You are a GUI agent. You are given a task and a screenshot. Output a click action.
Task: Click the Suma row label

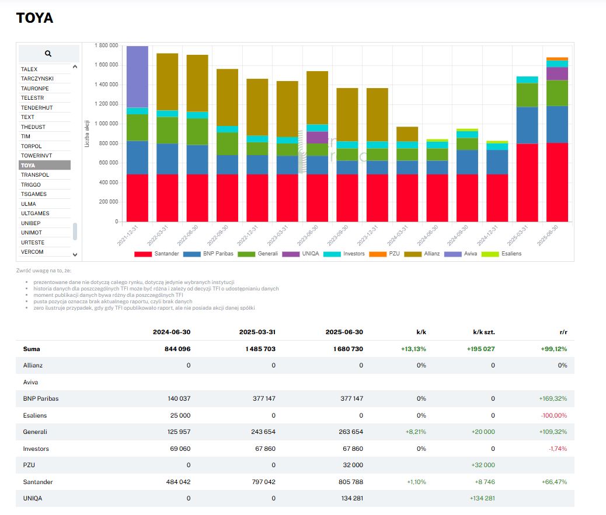(32, 349)
